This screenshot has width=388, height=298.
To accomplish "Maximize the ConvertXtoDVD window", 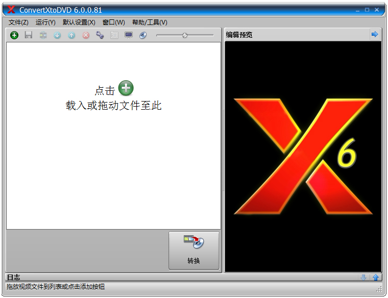I will (x=367, y=10).
